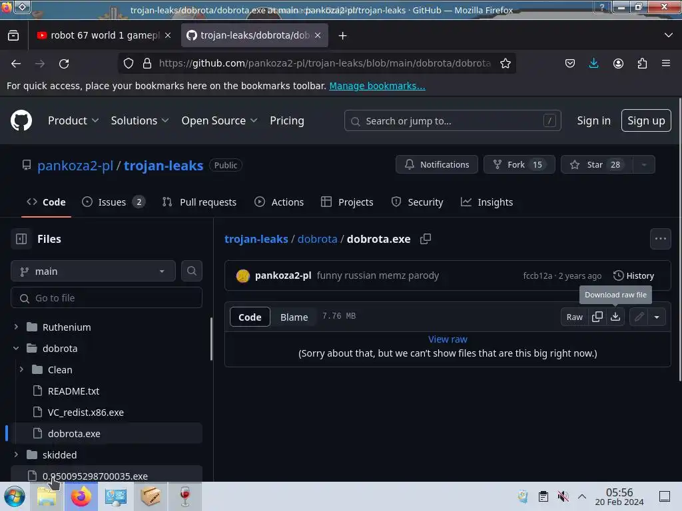Expand the Solutions menu

click(x=140, y=121)
